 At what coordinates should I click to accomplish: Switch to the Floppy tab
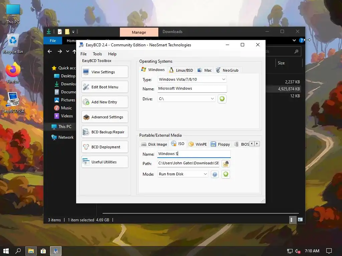point(220,144)
